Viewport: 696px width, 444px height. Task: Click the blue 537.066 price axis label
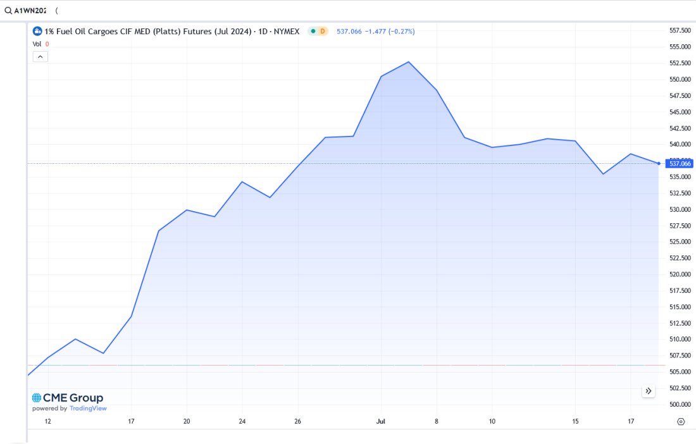click(x=681, y=163)
